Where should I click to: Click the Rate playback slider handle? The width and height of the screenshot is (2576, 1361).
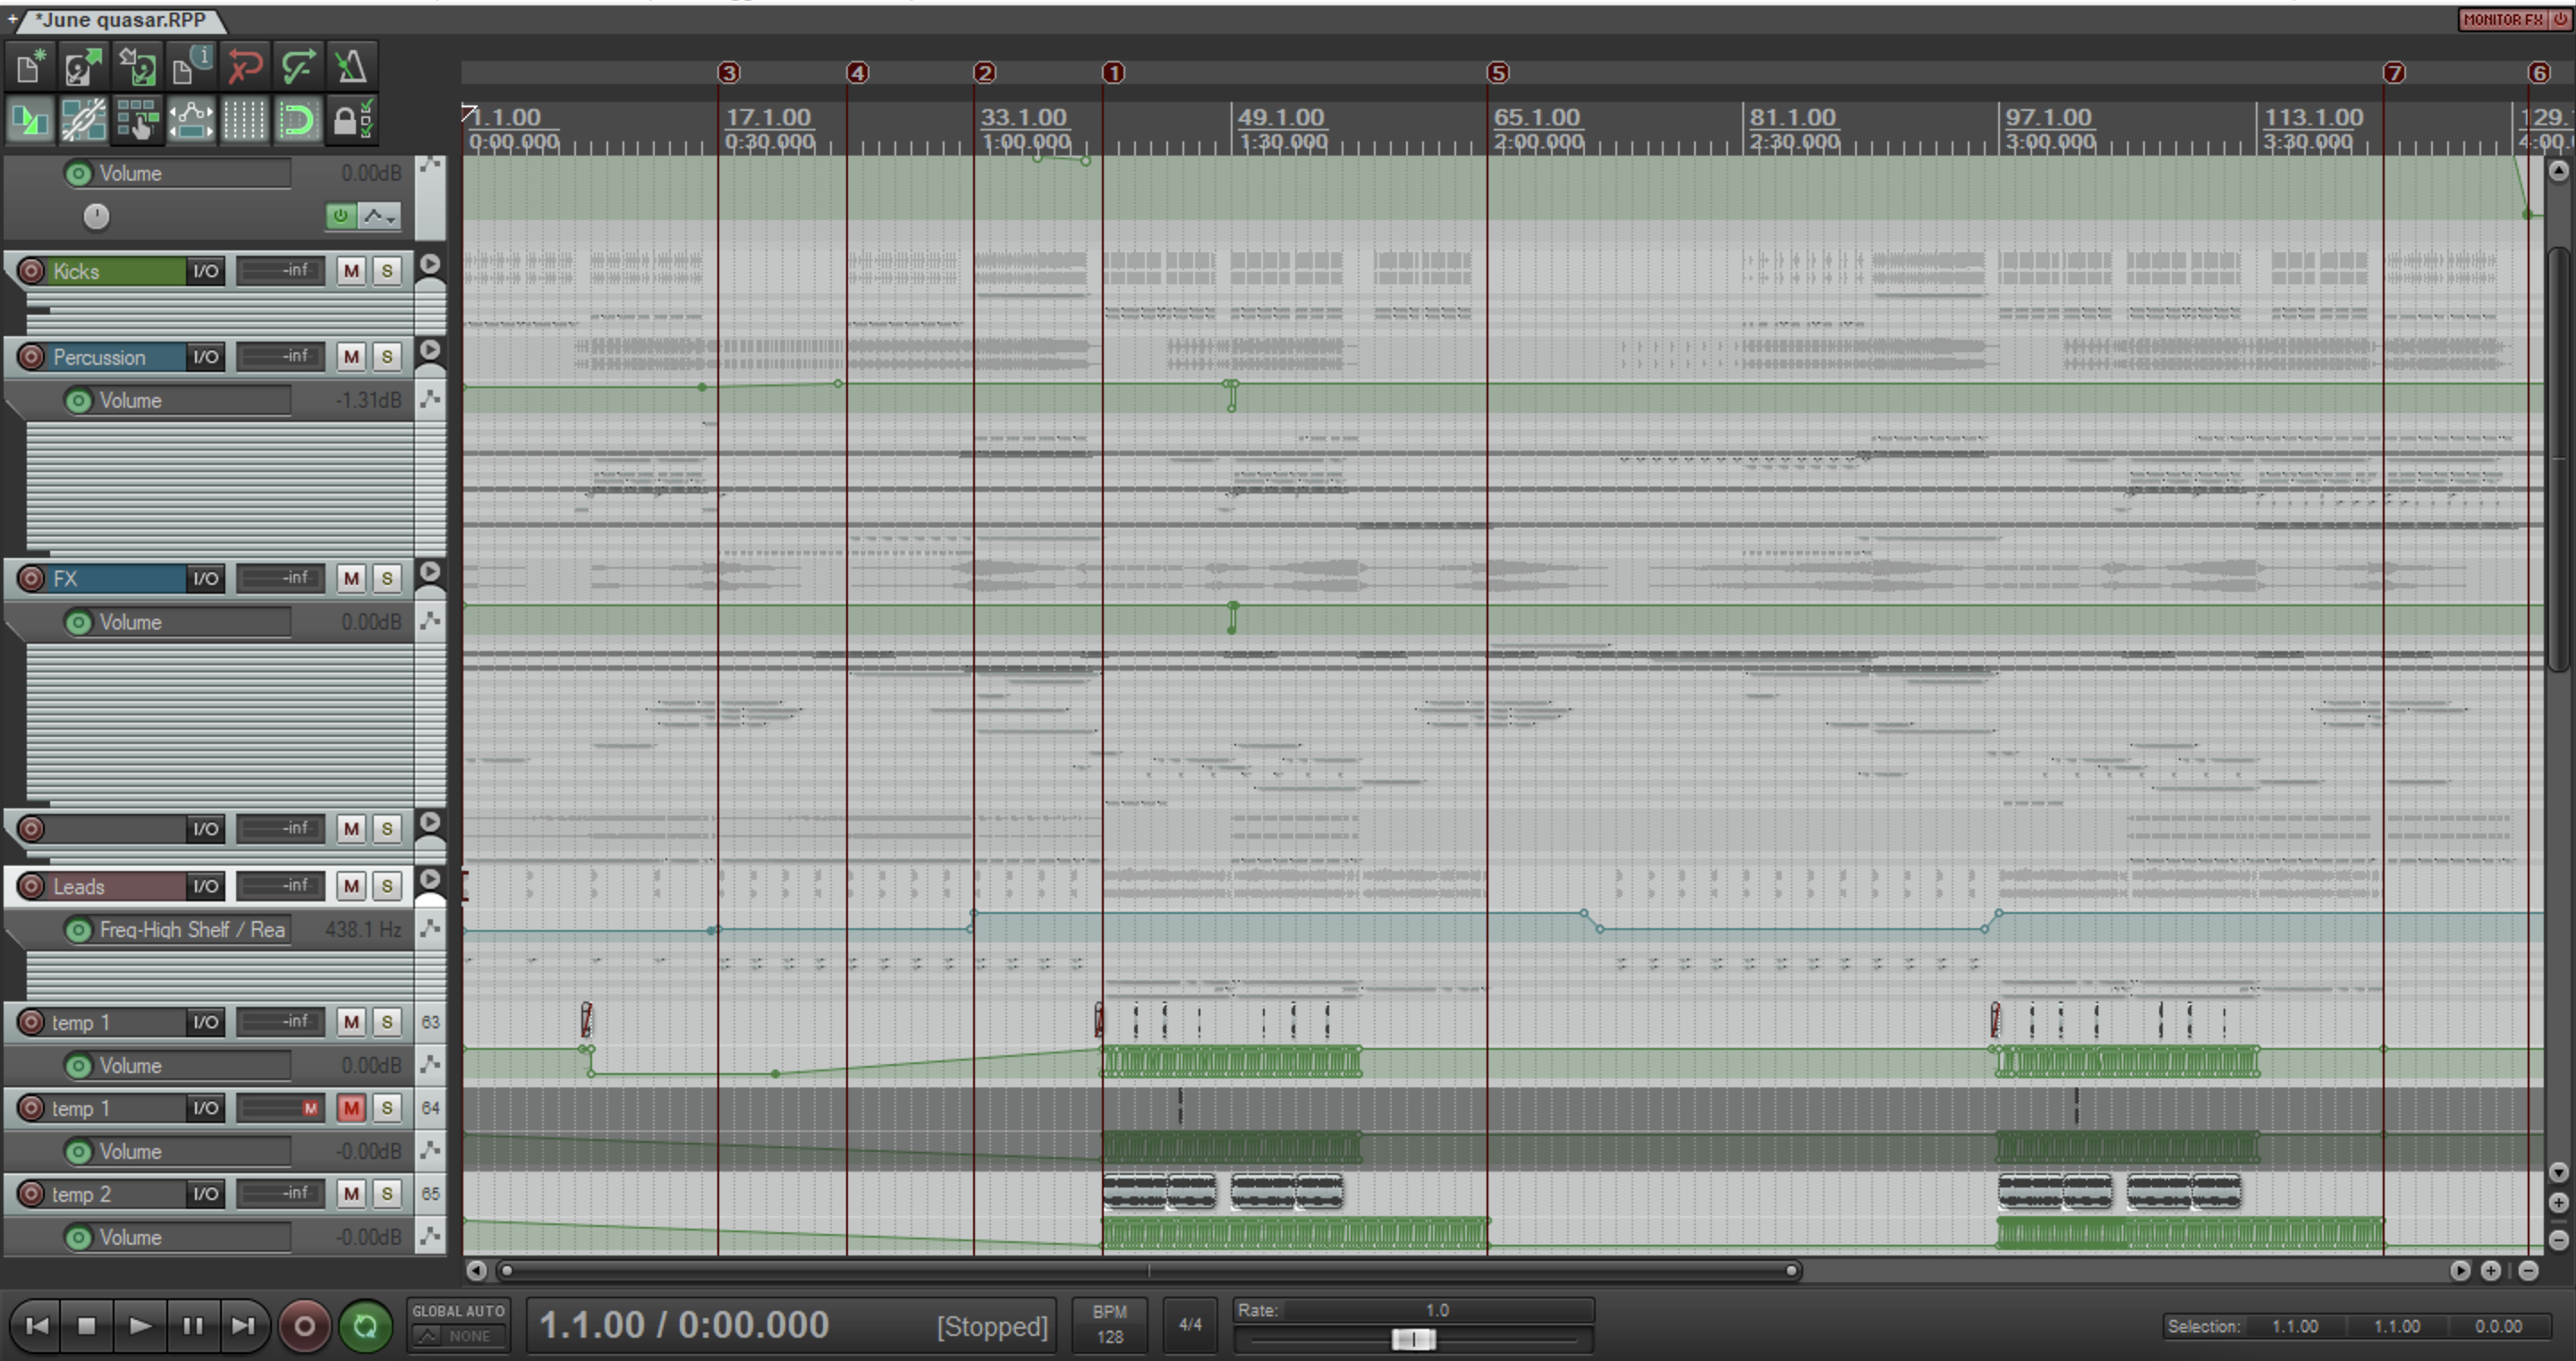coord(1413,1339)
